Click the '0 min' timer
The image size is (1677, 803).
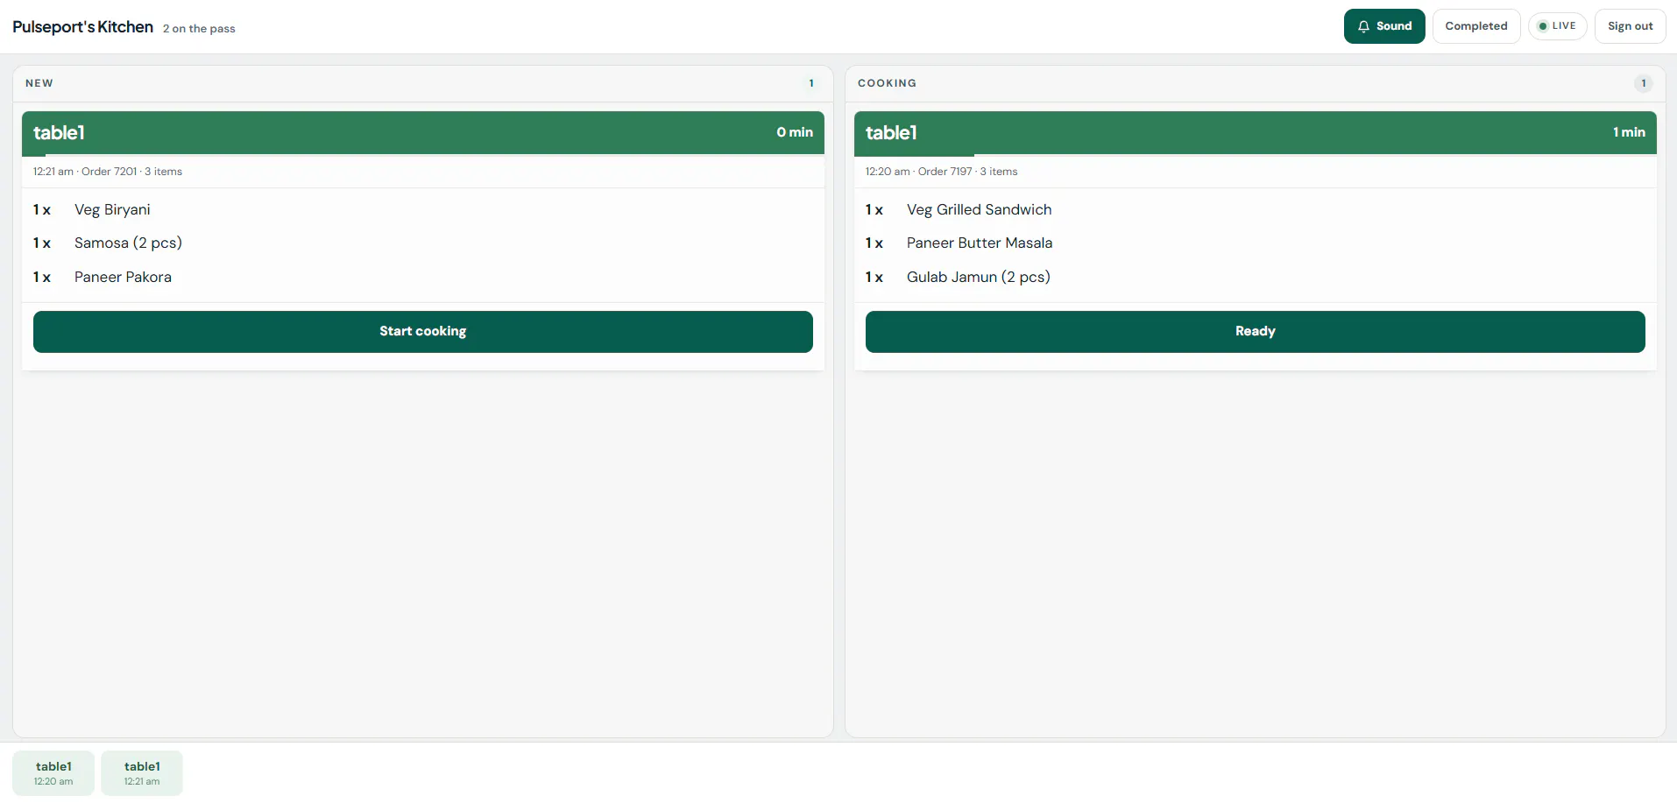coord(795,132)
